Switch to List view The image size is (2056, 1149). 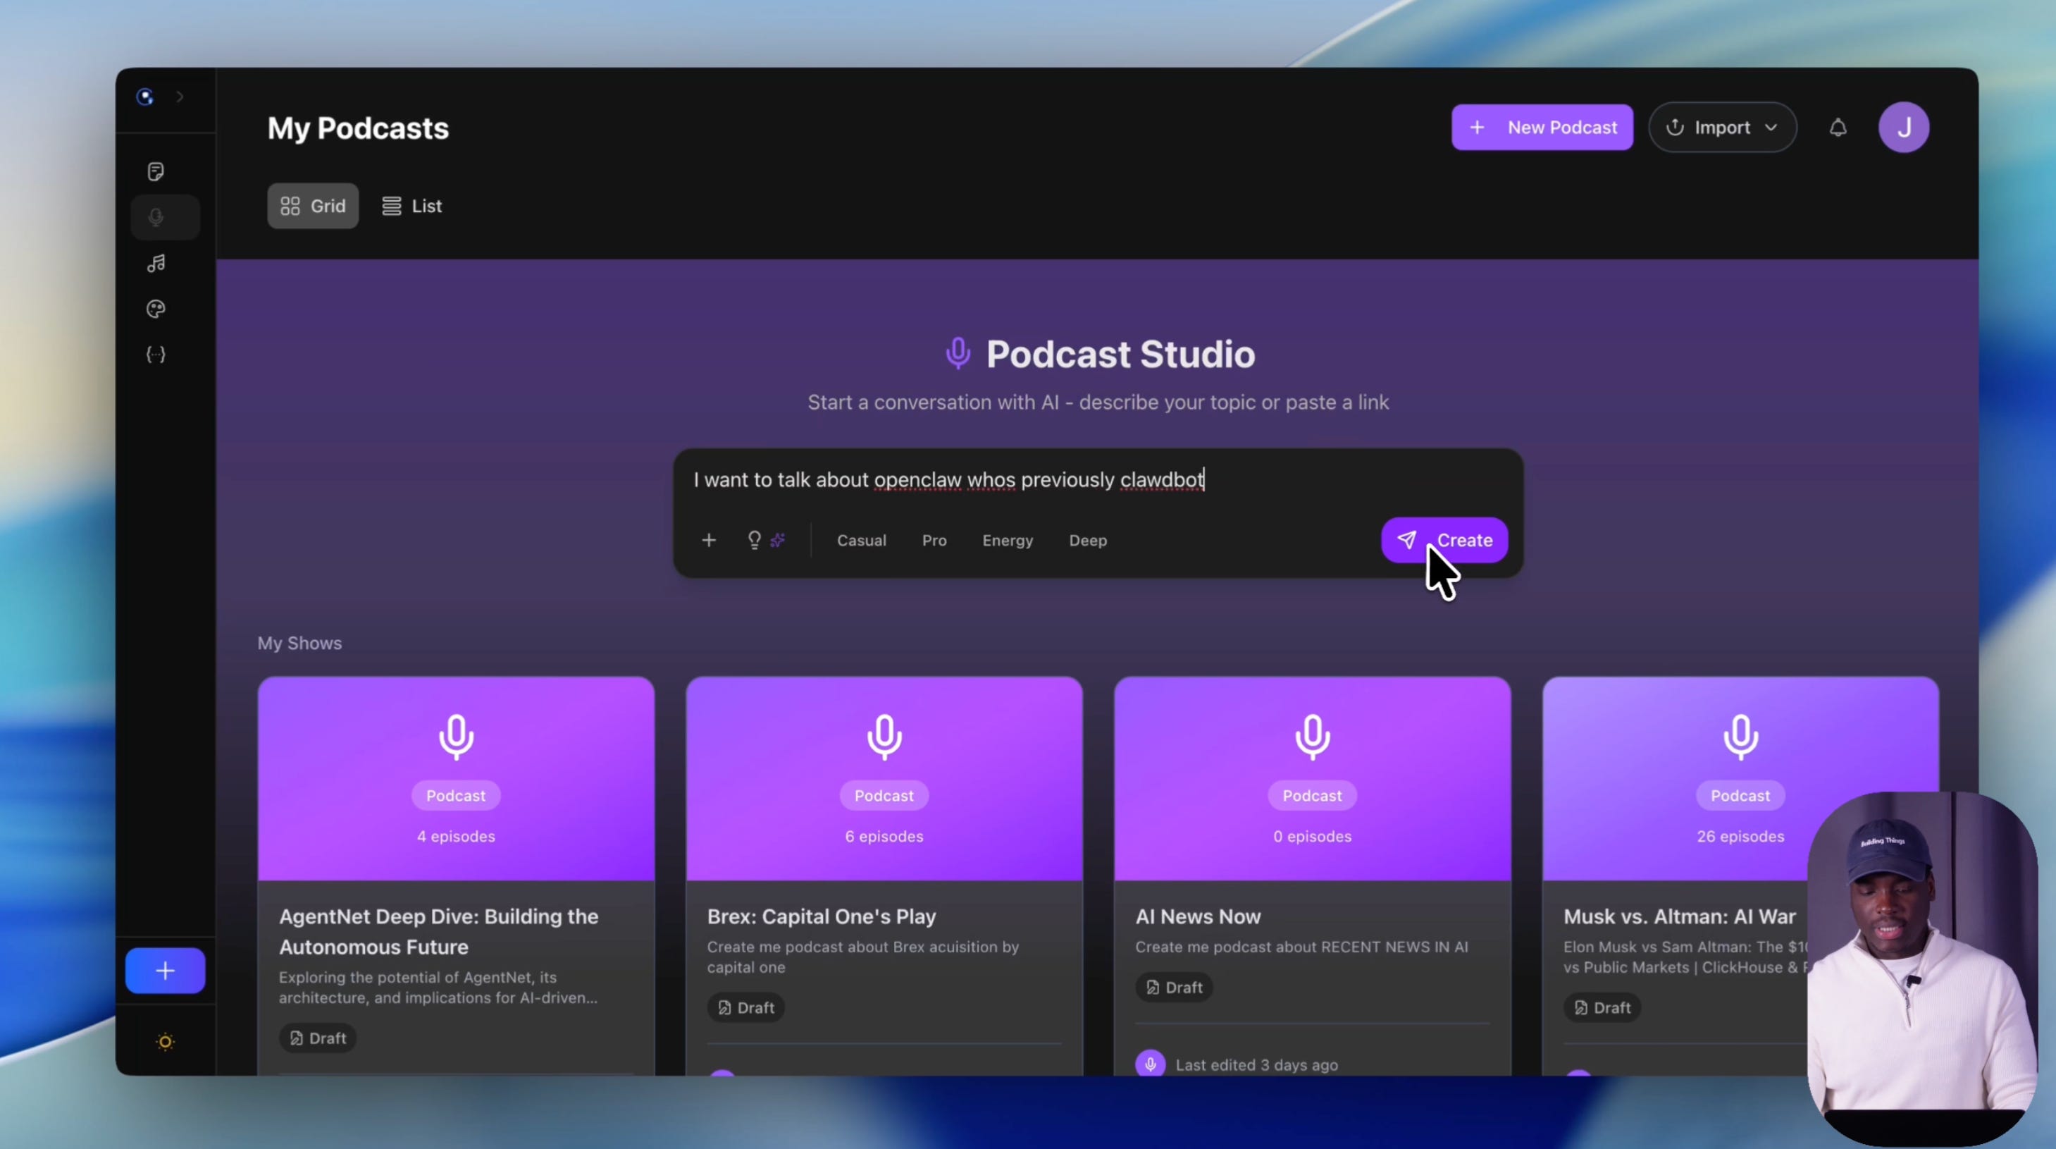[x=412, y=206]
